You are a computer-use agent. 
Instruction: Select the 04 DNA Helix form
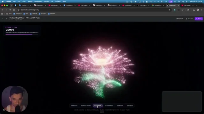tap(109, 105)
